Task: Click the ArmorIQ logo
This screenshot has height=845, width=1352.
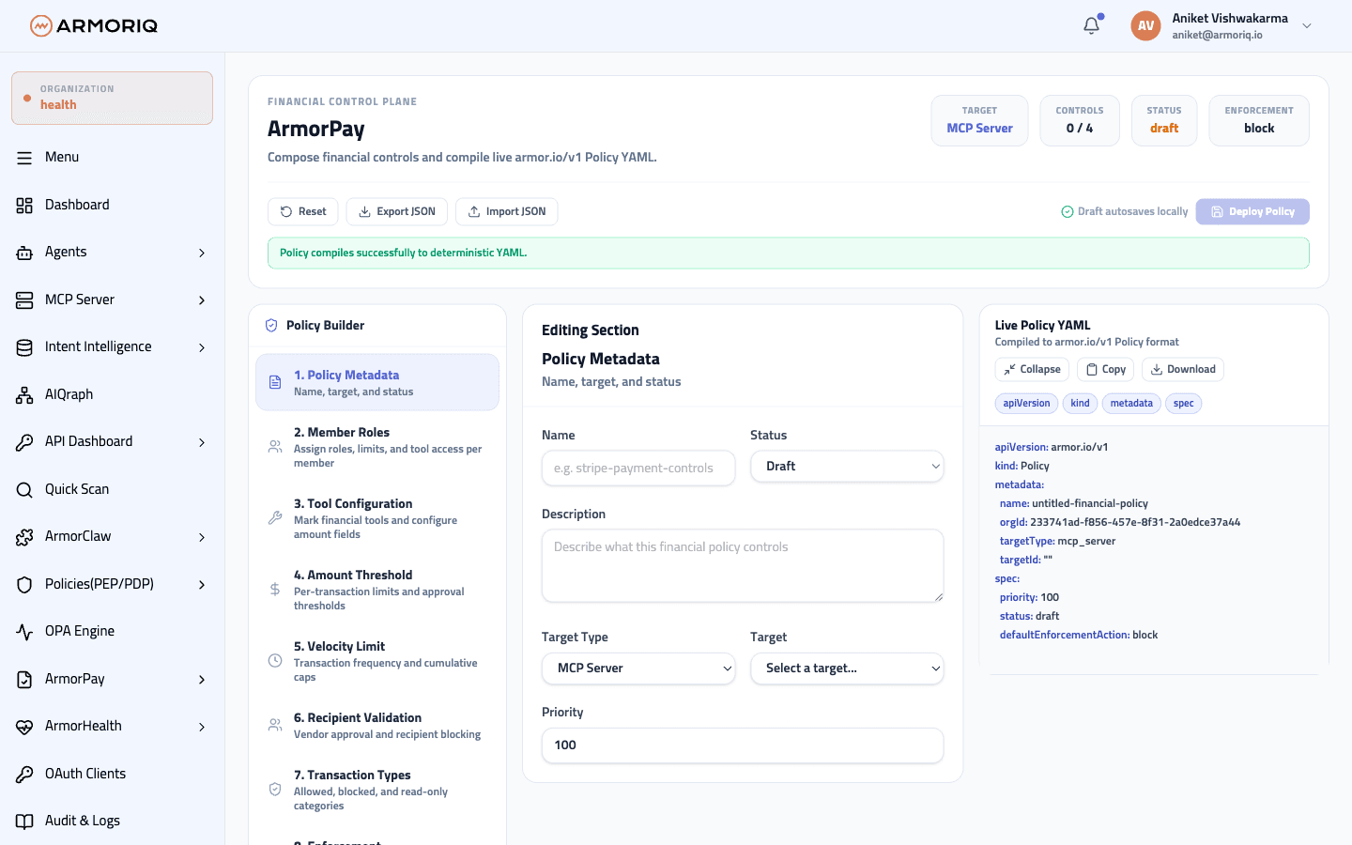Action: point(94,25)
